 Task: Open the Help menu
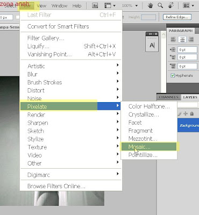[x=77, y=6]
